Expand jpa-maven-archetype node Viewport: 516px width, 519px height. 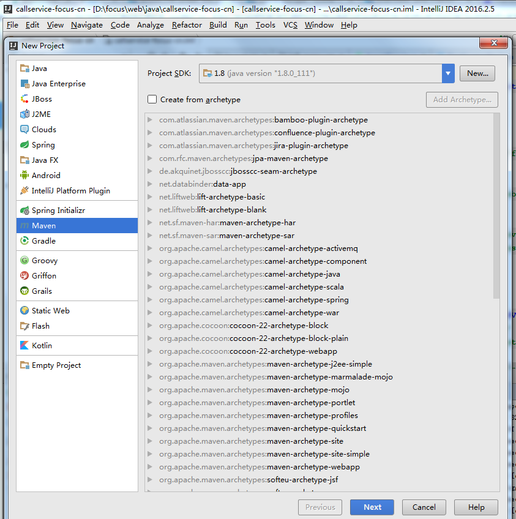[150, 159]
